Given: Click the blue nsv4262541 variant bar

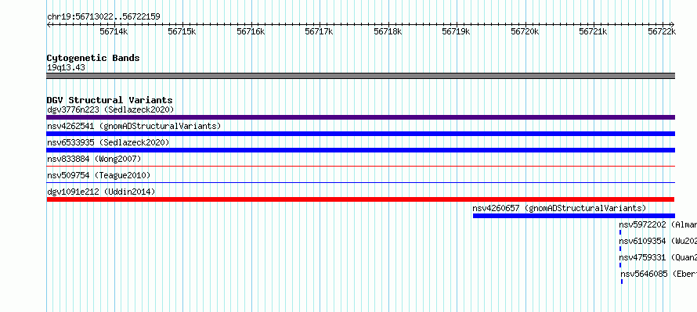Looking at the screenshot, I should point(360,134).
